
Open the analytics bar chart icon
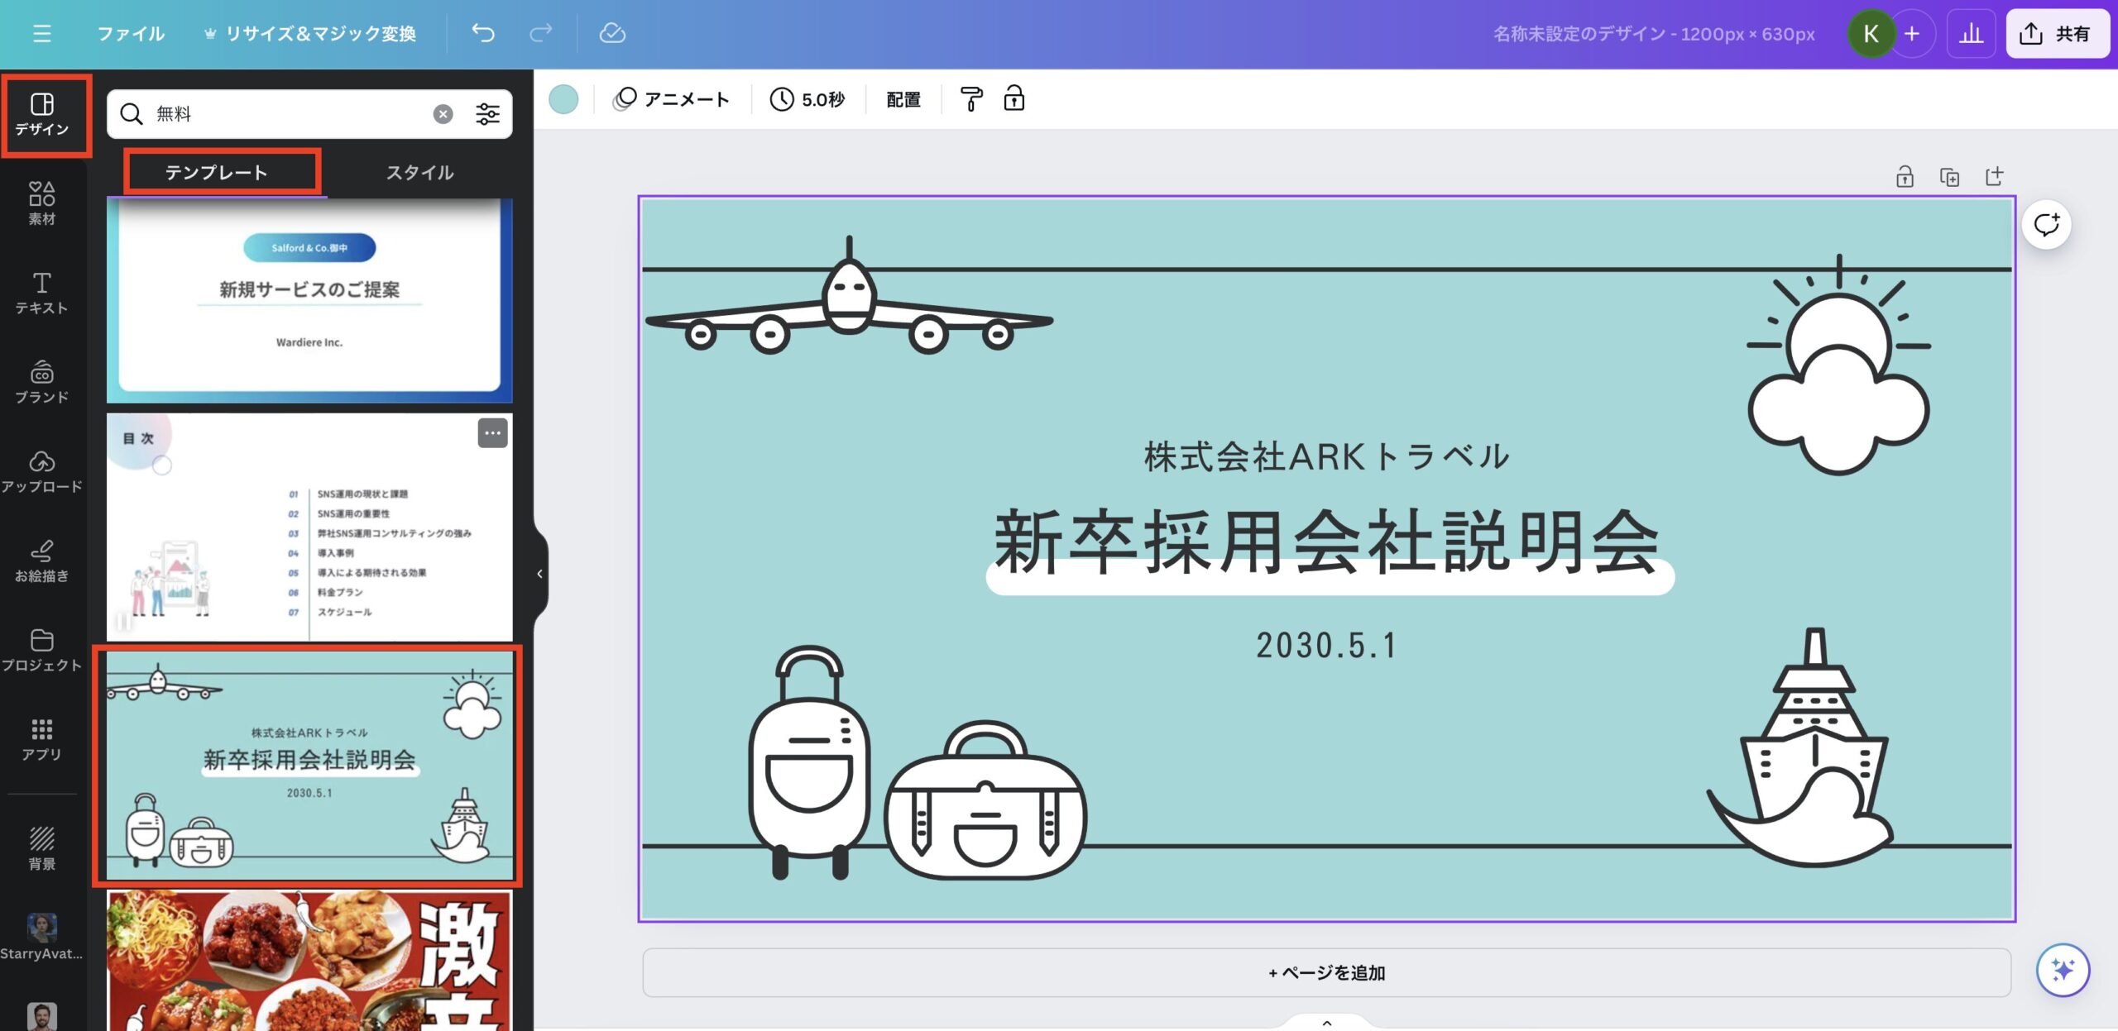click(x=1971, y=33)
